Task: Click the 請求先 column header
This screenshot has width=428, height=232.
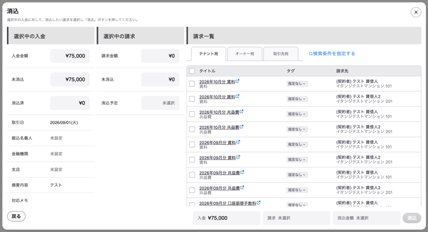Action: click(342, 71)
